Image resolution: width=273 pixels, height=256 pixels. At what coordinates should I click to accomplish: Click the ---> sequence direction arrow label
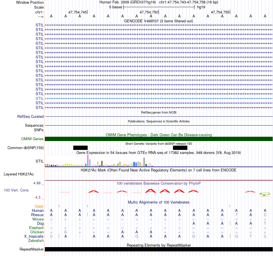coord(41,17)
